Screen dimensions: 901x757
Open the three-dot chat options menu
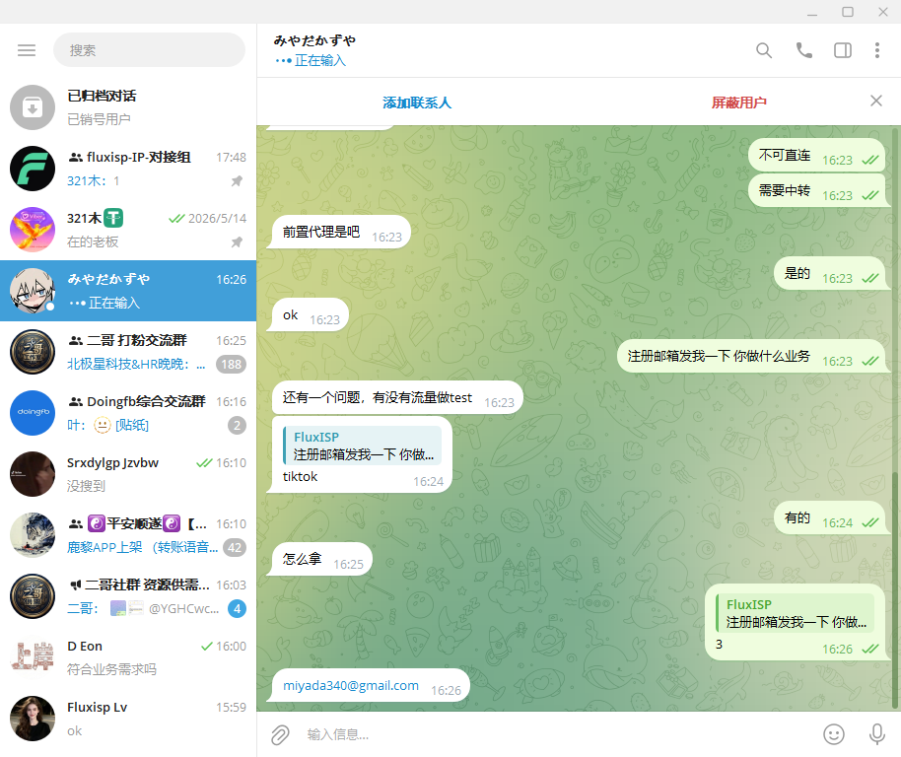tap(877, 50)
